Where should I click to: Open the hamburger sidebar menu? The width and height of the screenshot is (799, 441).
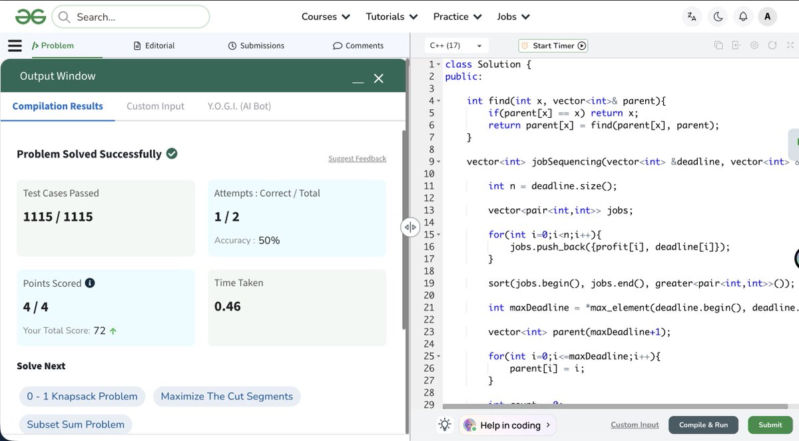pyautogui.click(x=15, y=45)
